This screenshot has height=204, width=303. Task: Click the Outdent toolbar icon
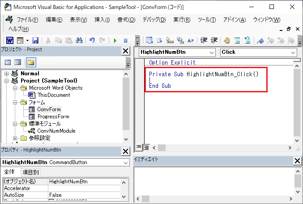click(x=214, y=40)
